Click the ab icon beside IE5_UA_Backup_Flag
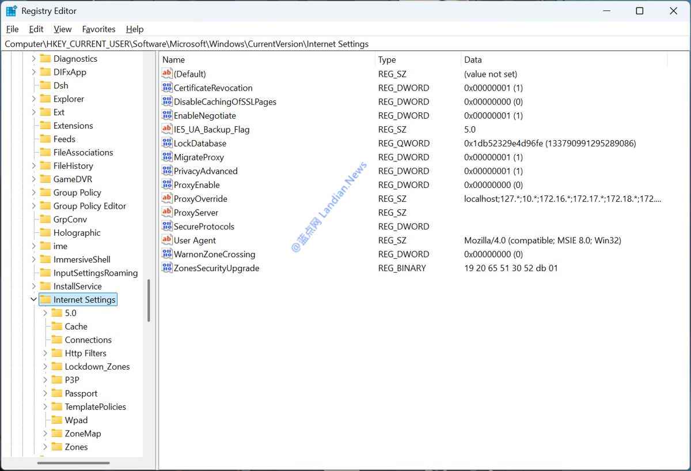The width and height of the screenshot is (691, 471). point(166,129)
